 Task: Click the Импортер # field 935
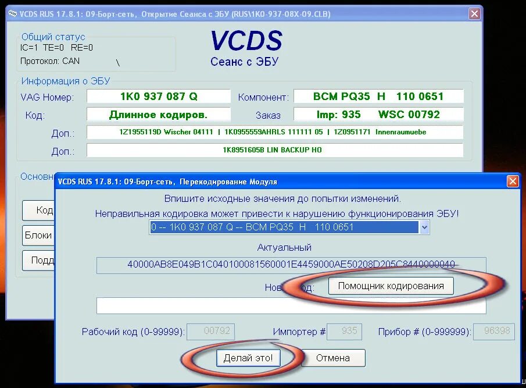pyautogui.click(x=345, y=332)
